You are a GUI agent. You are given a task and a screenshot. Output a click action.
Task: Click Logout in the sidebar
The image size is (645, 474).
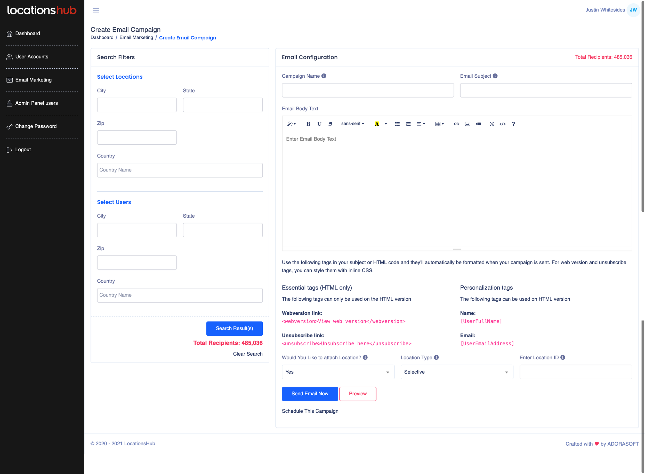pyautogui.click(x=23, y=150)
